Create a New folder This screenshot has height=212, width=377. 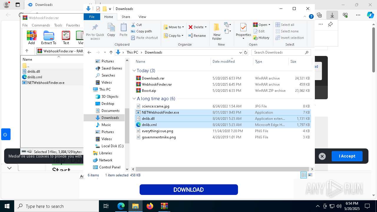pos(217,32)
